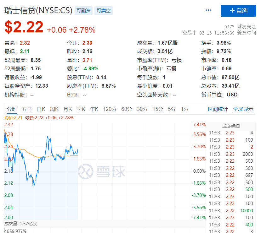Image resolution: width=261 pixels, height=233 pixels.
Task: Click the 振幅 value 9.72%
Action: (224, 51)
